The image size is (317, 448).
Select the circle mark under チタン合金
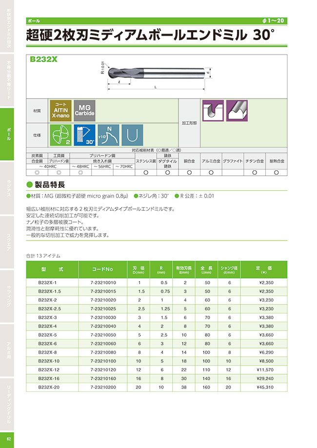click(x=254, y=173)
